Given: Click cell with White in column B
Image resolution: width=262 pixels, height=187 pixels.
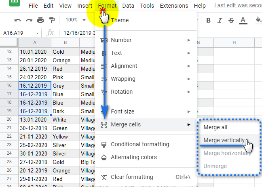Looking at the screenshot, I should click(x=65, y=120).
